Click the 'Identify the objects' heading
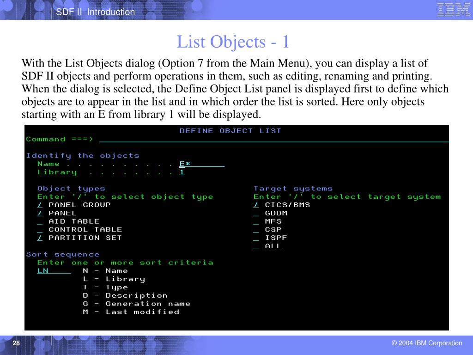473x355 pixels. coord(83,156)
